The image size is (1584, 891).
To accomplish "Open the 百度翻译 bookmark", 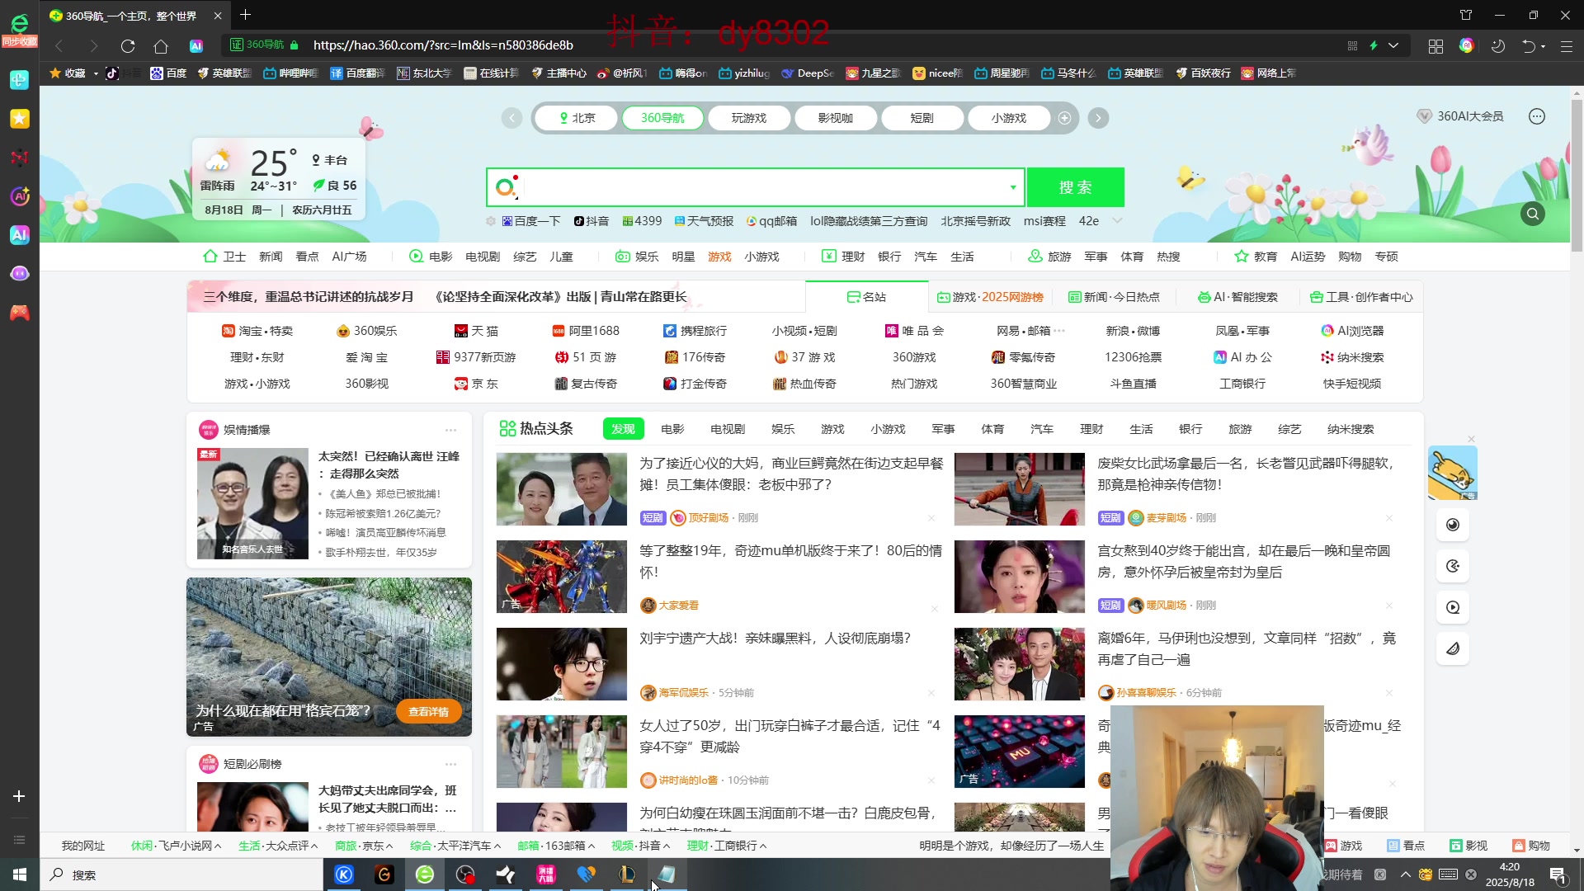I will click(x=358, y=73).
